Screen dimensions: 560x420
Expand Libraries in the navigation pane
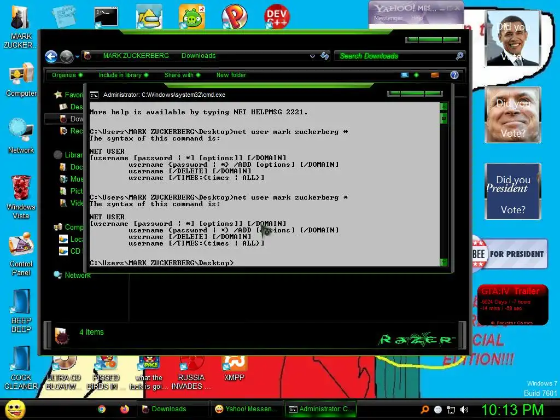pos(68,155)
